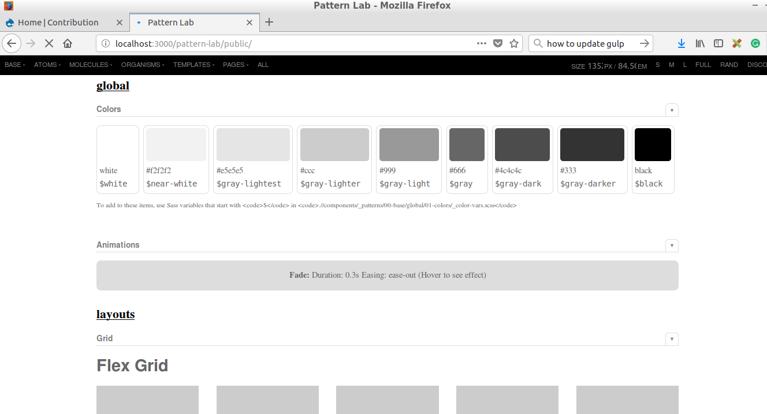Expand the Grid pattern dropdown
Image resolution: width=767 pixels, height=414 pixels.
[x=671, y=339]
